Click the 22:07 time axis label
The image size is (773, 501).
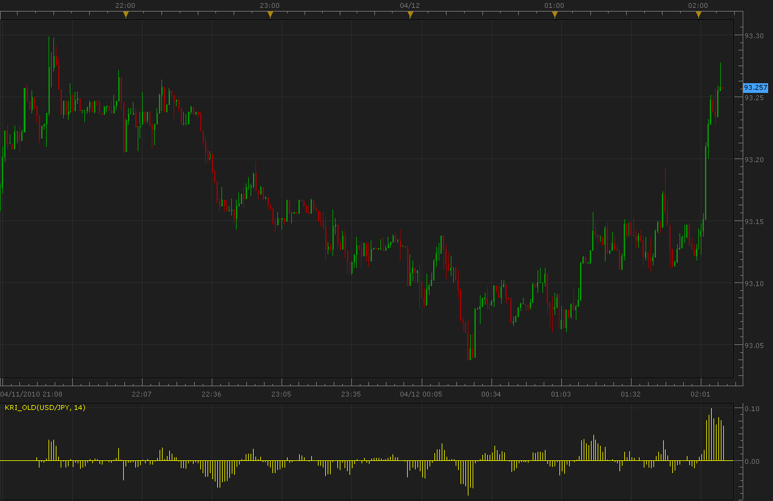tap(141, 394)
